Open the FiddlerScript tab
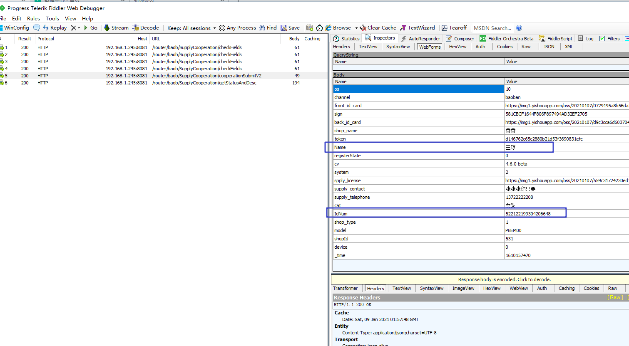The image size is (629, 346). [555, 38]
